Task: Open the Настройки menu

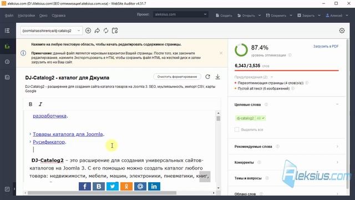Action: pos(26,16)
